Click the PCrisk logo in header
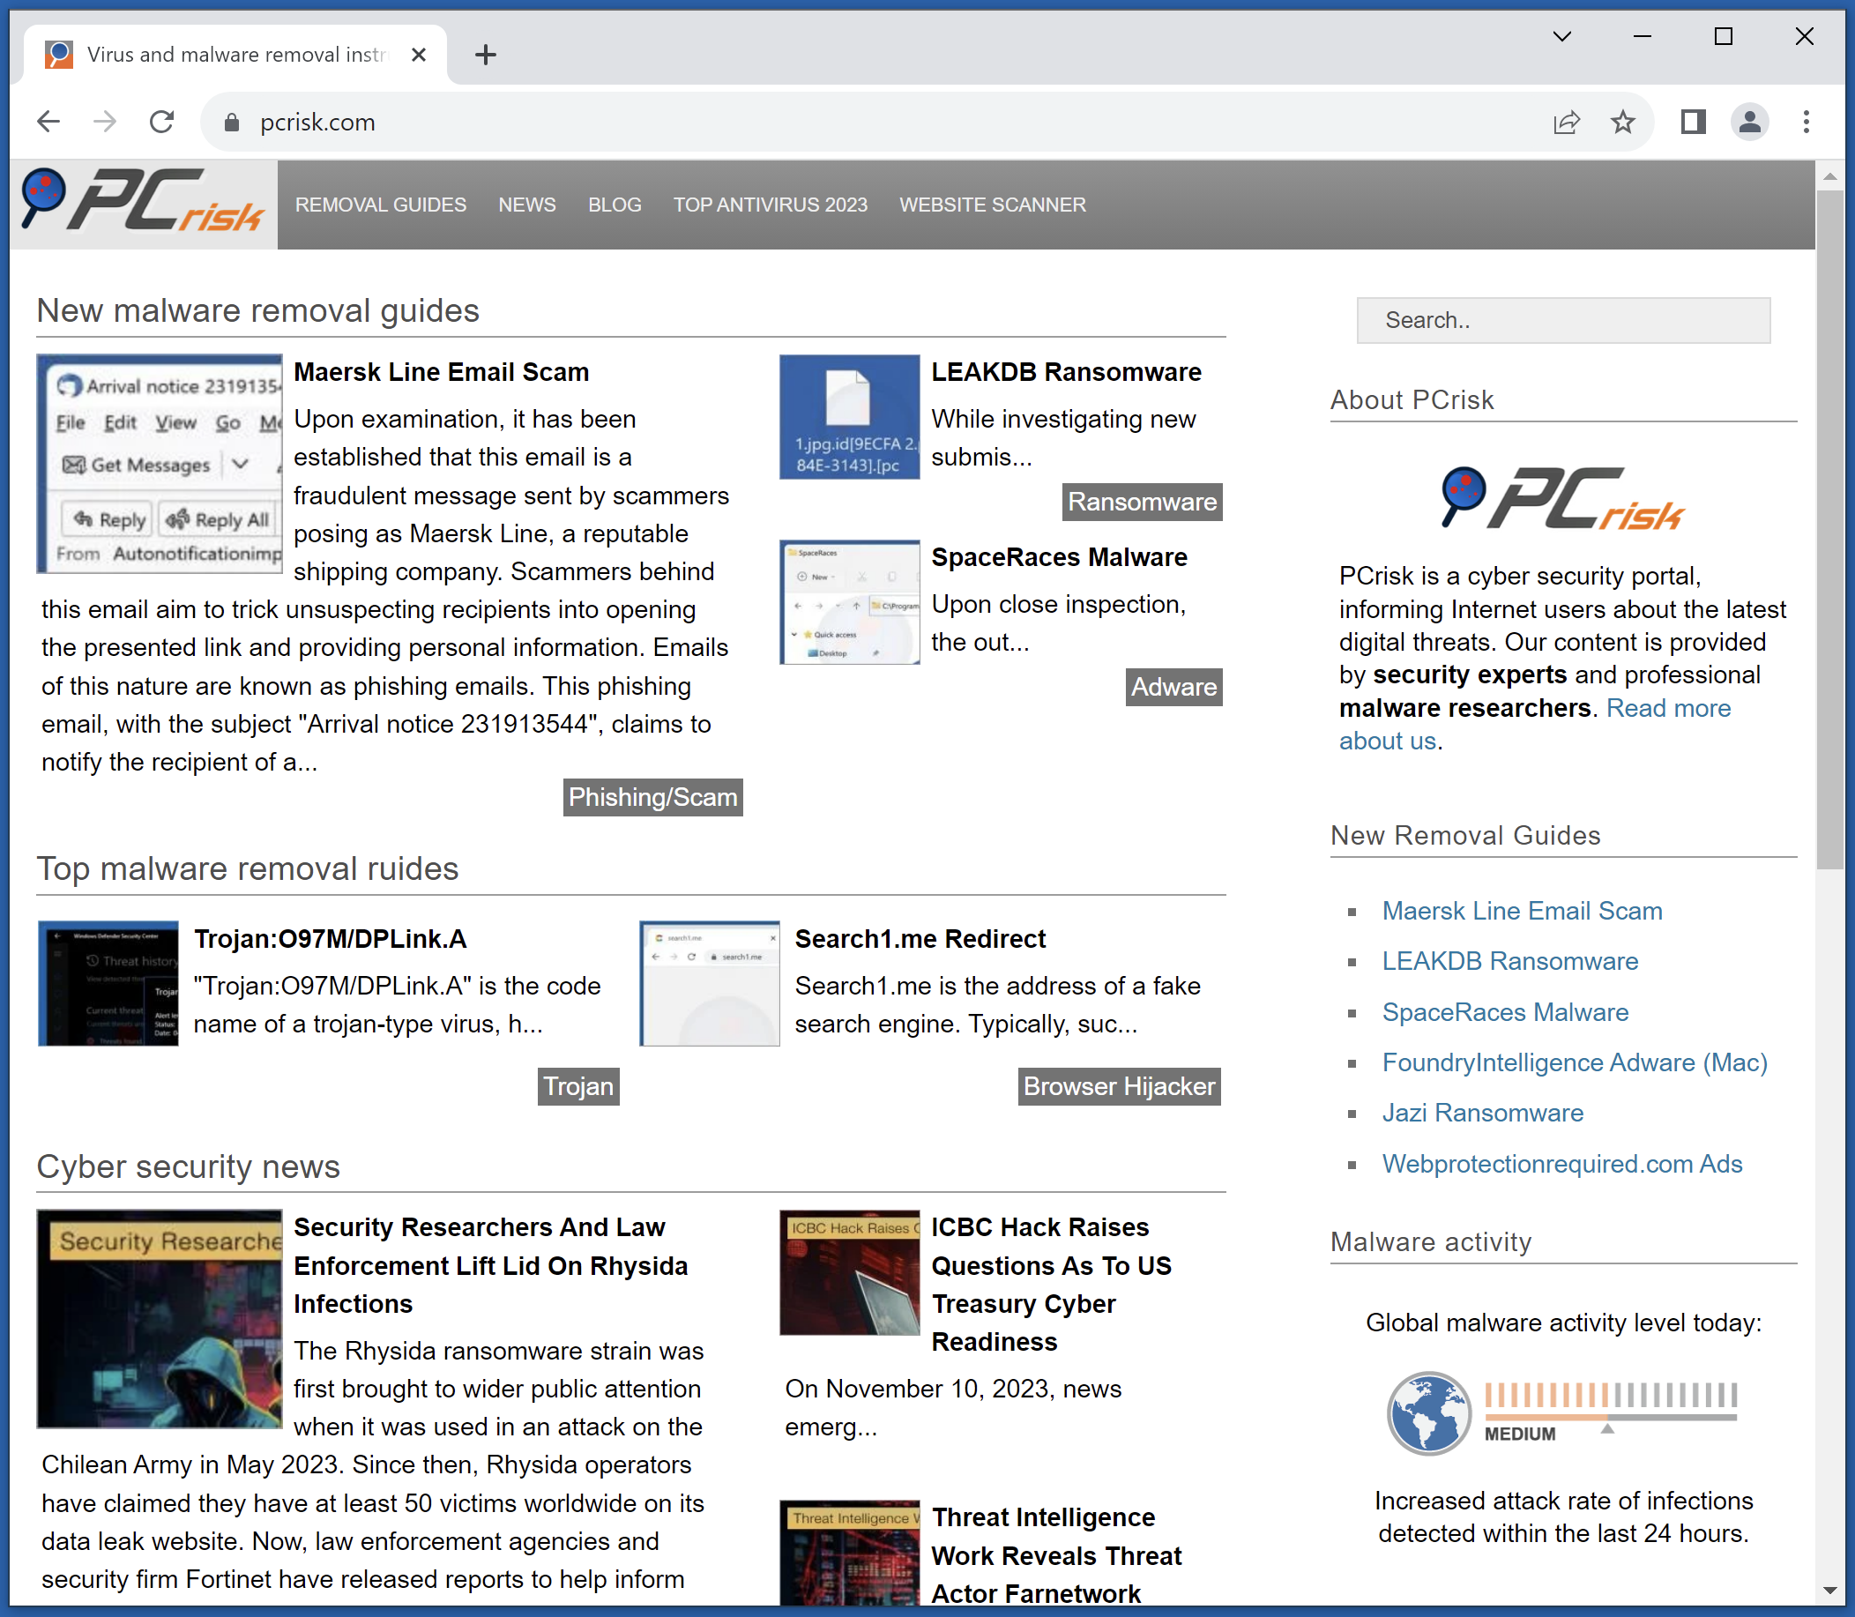 coord(144,202)
